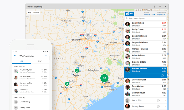Screen dimensions: 184x110
Task: Click the edit icon beside Jason Ellis
Action: pos(159,100)
